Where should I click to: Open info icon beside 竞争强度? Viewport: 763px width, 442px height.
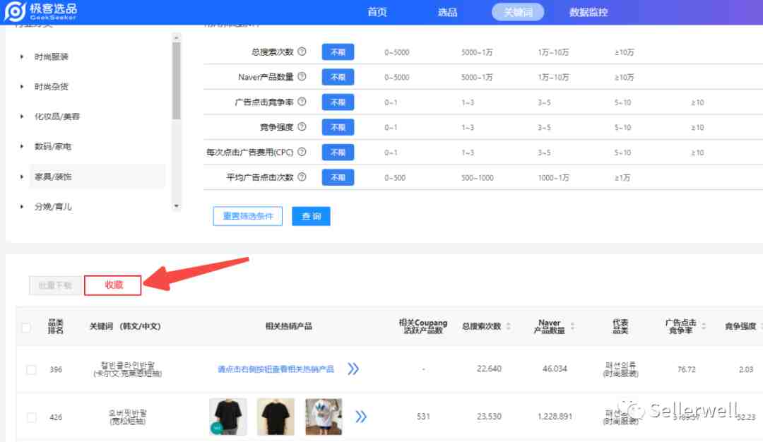click(302, 127)
